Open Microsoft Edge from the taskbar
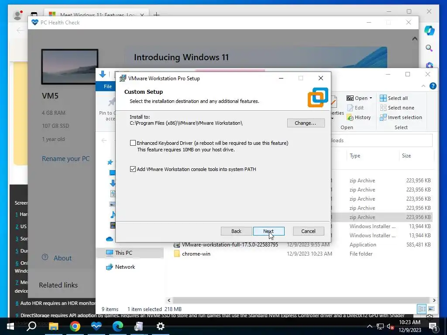Screen dimensions: 447x335 tap(118, 326)
